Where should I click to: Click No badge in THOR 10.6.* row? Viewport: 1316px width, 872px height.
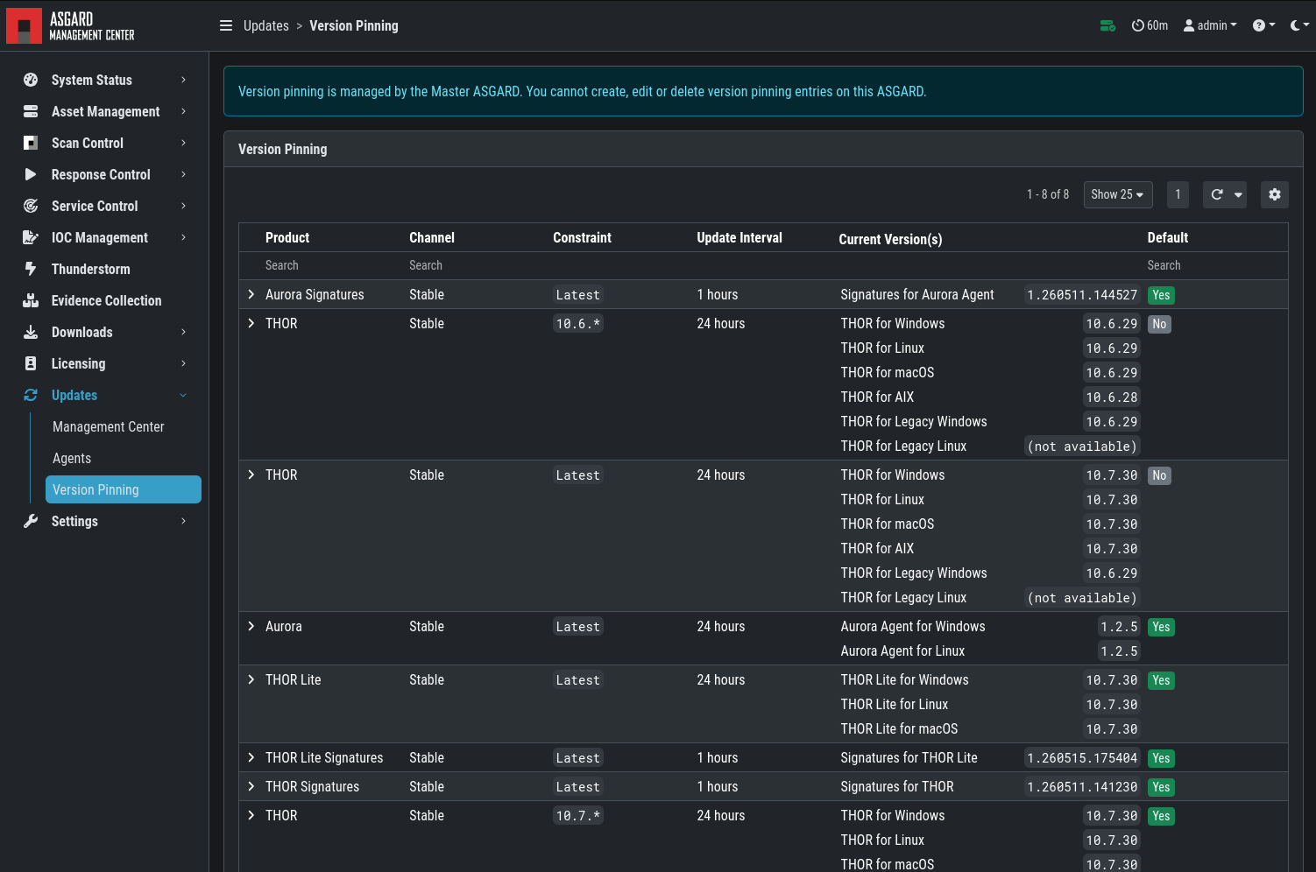(1159, 324)
